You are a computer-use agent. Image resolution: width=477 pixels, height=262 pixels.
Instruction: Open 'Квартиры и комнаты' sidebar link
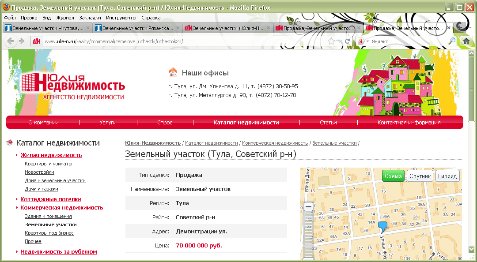click(x=49, y=164)
